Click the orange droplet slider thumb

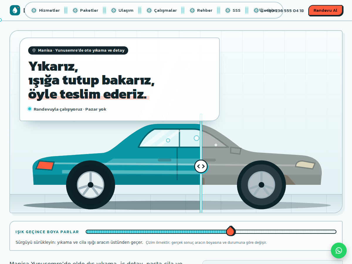pyautogui.click(x=231, y=231)
